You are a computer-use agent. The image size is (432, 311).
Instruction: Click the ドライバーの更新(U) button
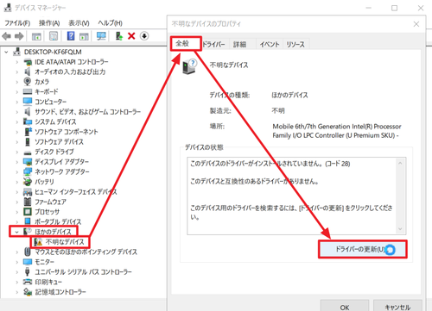tap(363, 249)
